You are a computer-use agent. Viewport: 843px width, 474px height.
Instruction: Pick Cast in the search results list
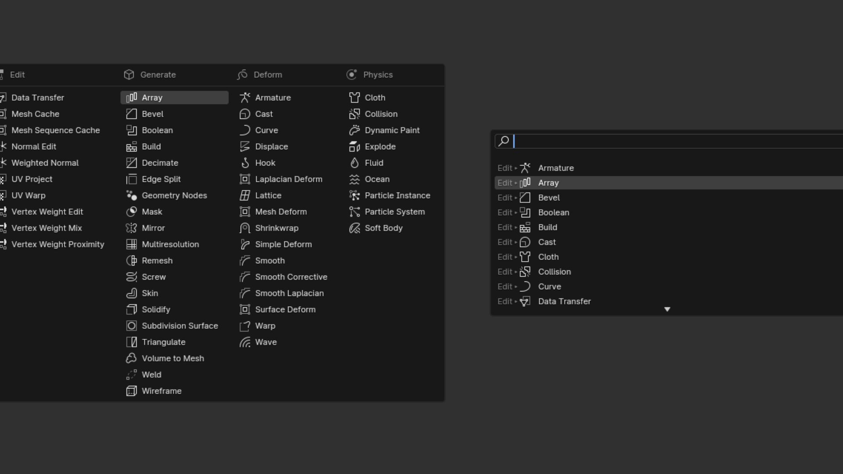pos(669,242)
